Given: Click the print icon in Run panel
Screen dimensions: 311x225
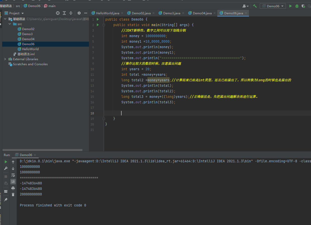Looking at the screenshot, I should click(13, 188).
